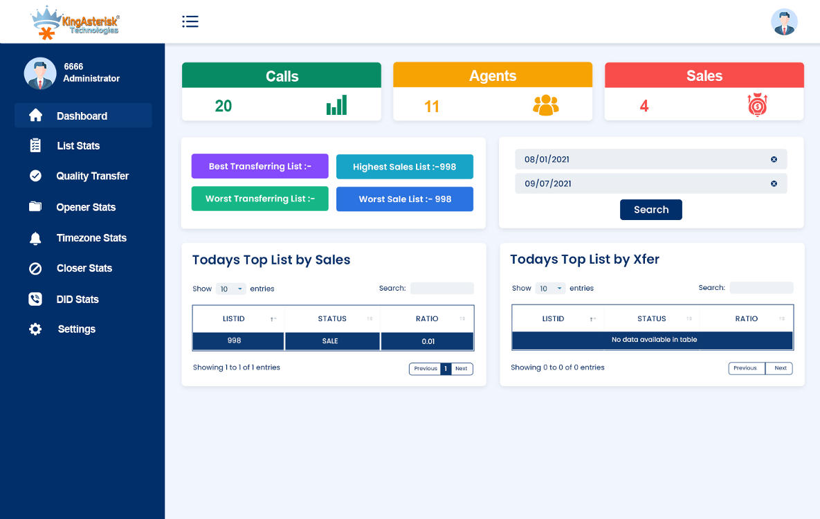Viewport: 820px width, 519px height.
Task: Click the hamburger menu icon
Action: pyautogui.click(x=190, y=21)
